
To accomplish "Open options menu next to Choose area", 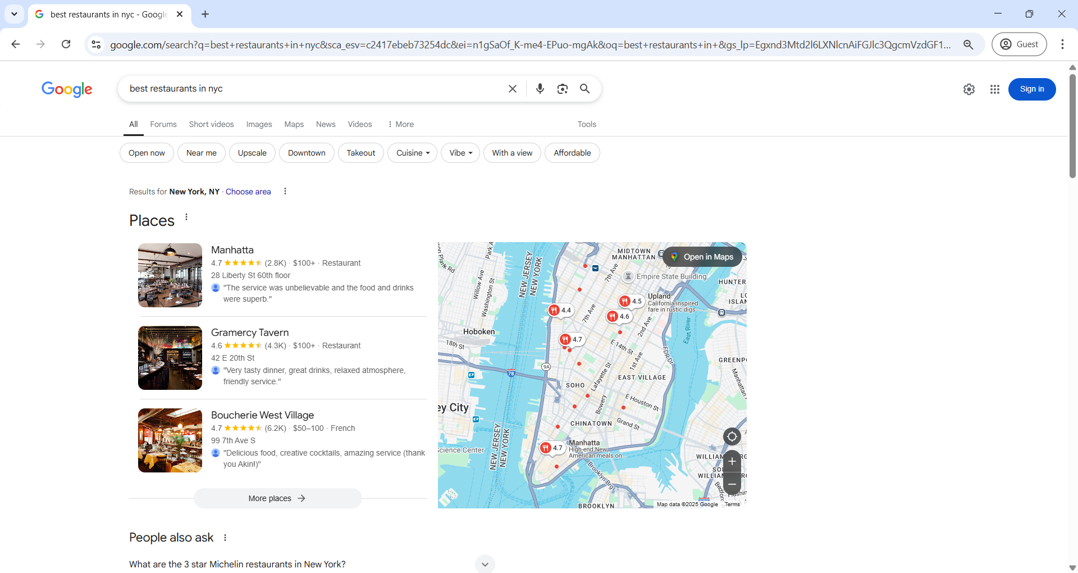I will click(x=285, y=192).
